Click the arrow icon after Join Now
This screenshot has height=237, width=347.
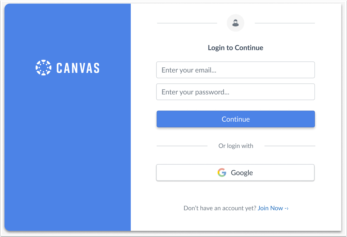coord(286,208)
